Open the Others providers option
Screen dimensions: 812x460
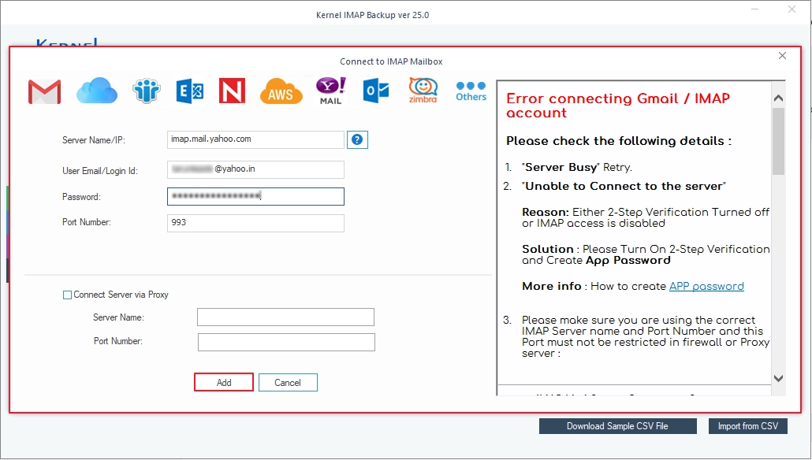tap(471, 91)
